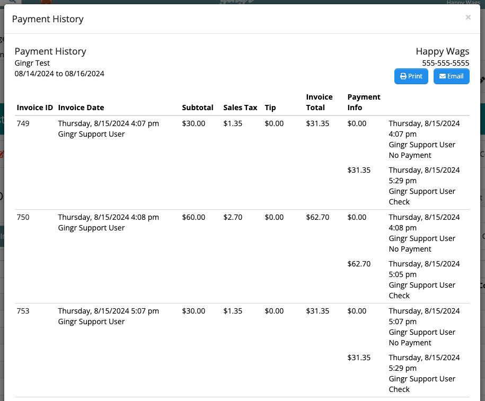Select invoice ID 750 in the list
Viewport: 485px width, 401px height.
point(23,217)
